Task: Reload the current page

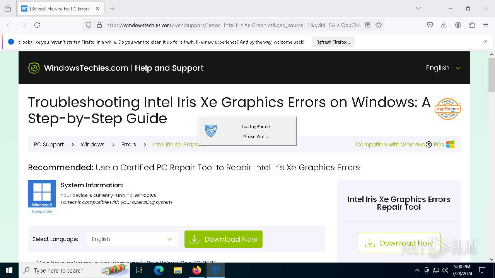Action: [x=37, y=25]
